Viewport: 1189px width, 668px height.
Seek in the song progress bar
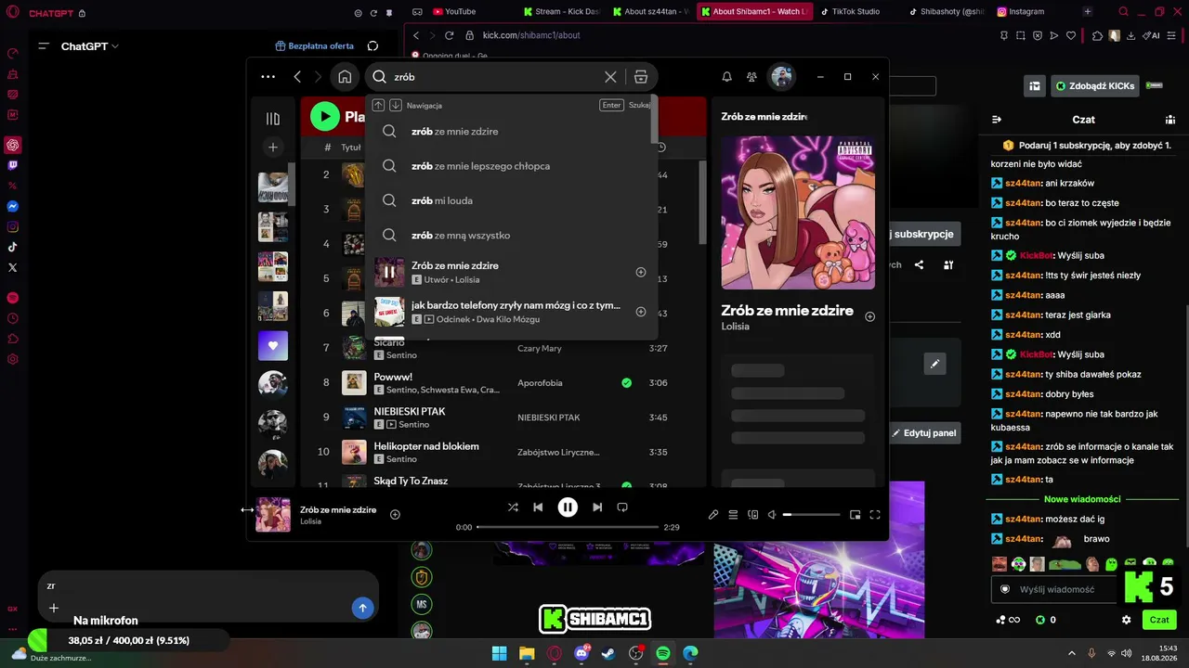coord(568,527)
